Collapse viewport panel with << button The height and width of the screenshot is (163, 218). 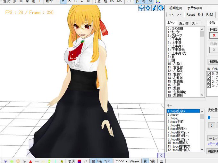161,156
